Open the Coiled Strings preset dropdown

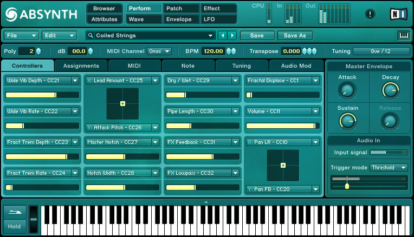[x=151, y=36]
